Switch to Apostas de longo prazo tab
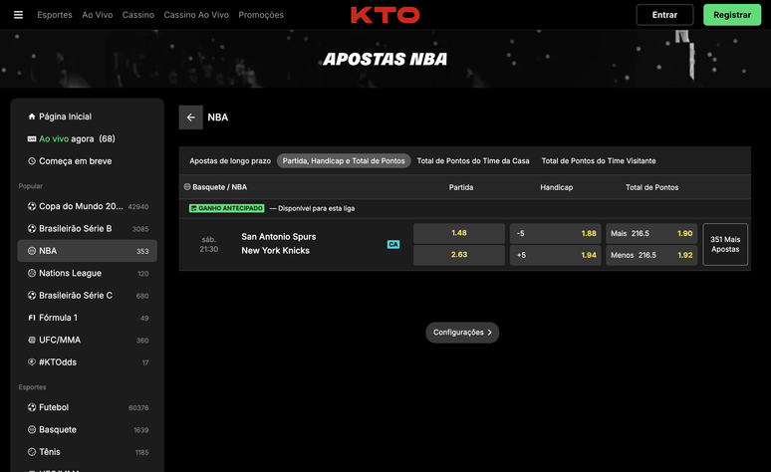The height and width of the screenshot is (472, 771). tap(230, 160)
